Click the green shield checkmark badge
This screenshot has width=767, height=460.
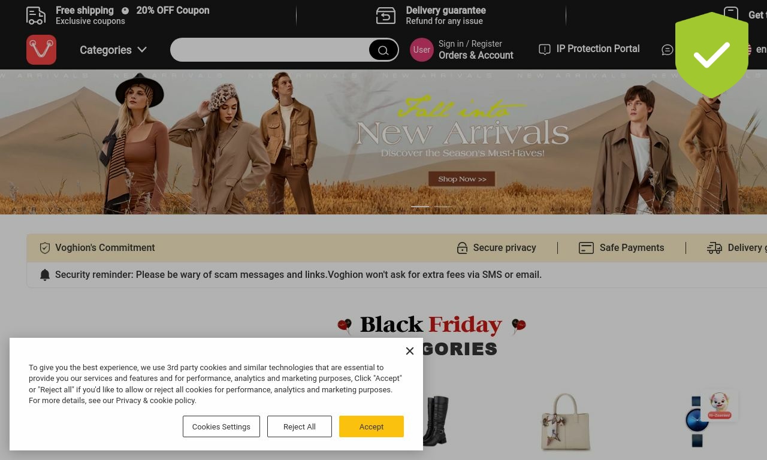(x=712, y=55)
